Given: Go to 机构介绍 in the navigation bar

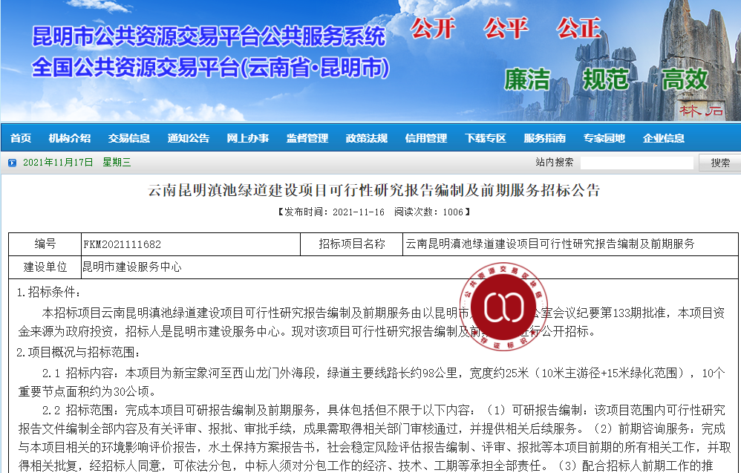Looking at the screenshot, I should 70,138.
